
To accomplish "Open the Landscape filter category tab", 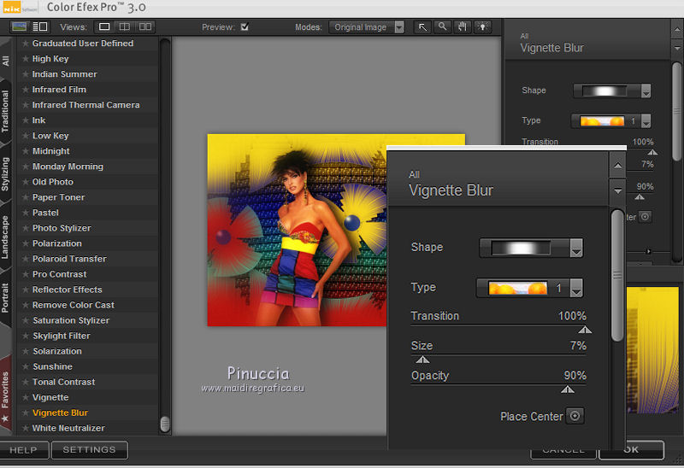I will [6, 239].
